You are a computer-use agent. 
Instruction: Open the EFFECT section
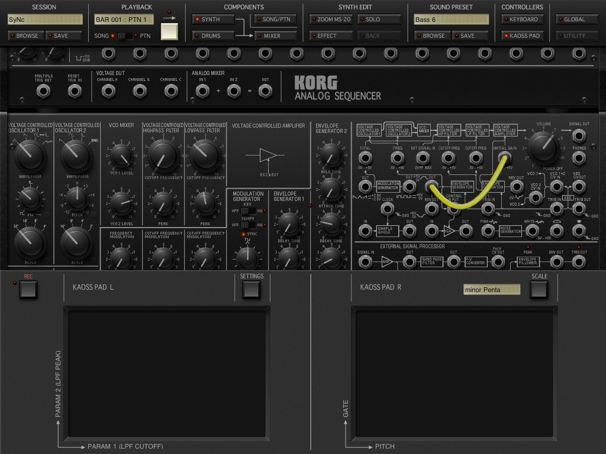[331, 35]
